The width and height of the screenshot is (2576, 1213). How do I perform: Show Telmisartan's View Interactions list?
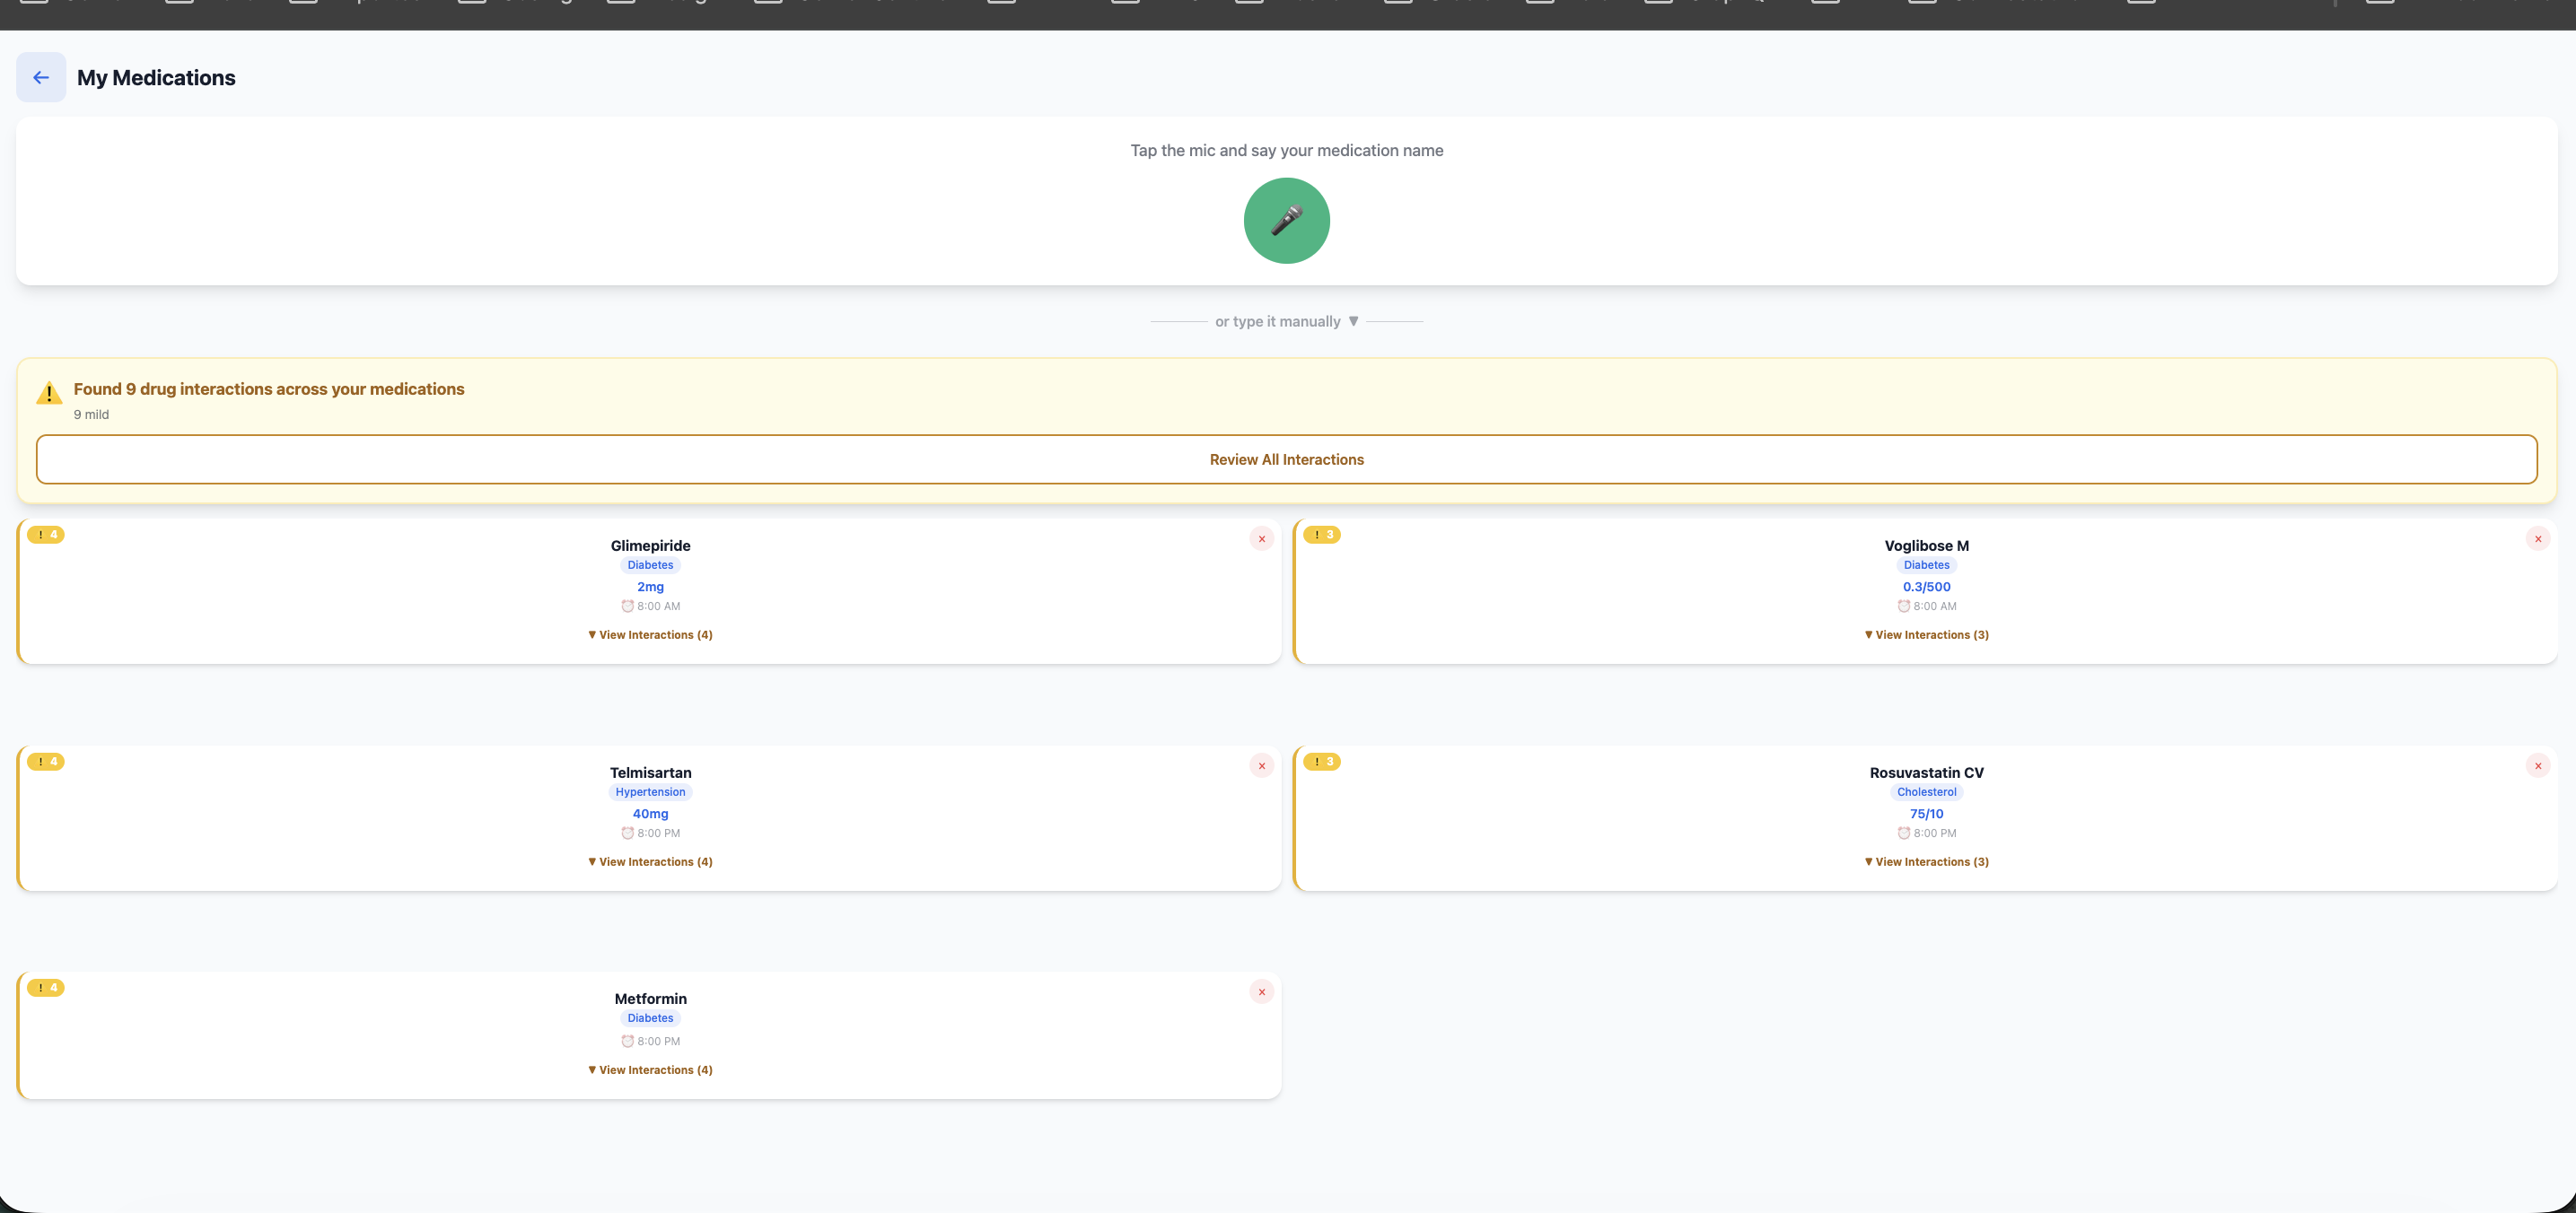click(650, 861)
